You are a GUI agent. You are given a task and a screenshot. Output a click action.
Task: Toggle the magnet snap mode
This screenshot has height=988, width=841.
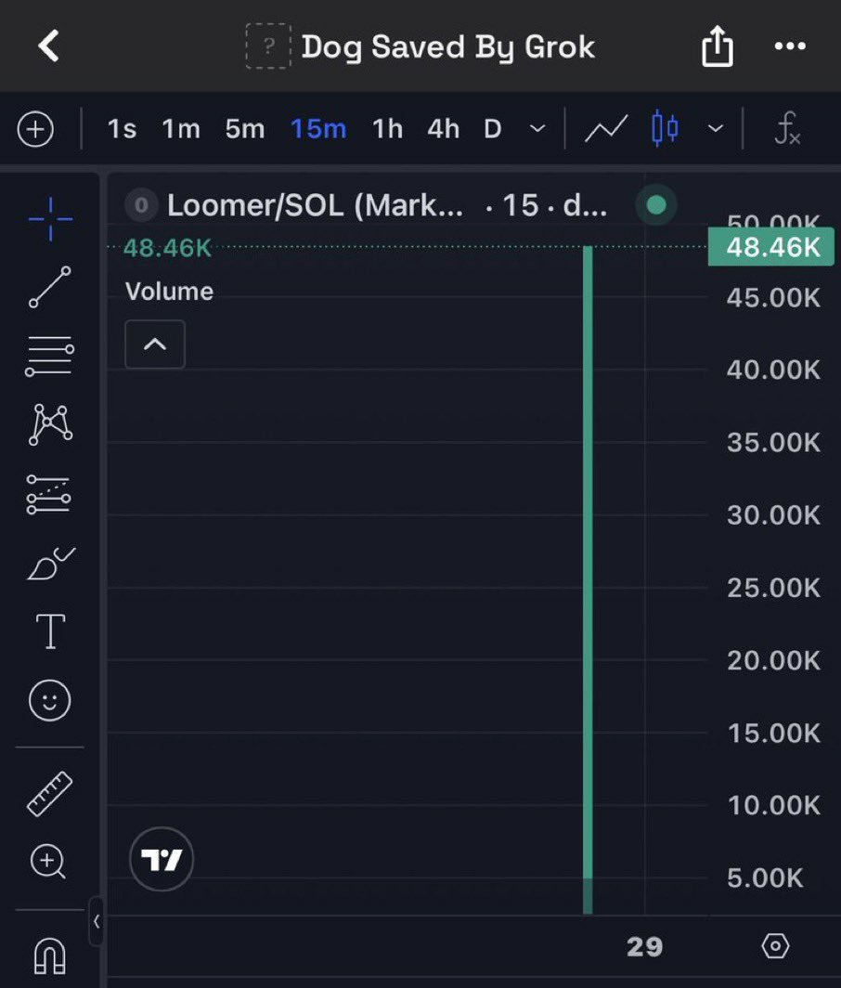49,955
